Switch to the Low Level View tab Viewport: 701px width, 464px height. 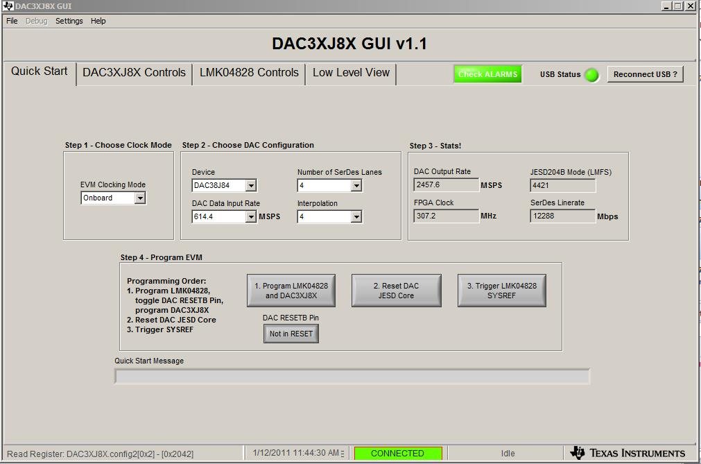point(351,73)
